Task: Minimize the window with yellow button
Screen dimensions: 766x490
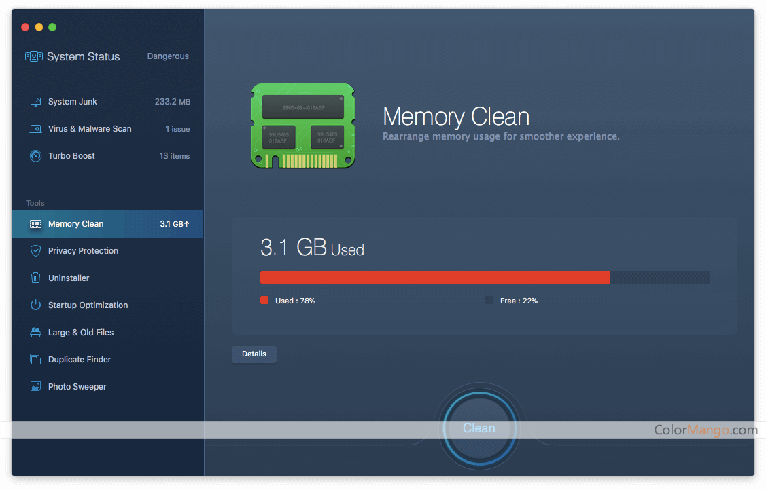Action: tap(39, 27)
